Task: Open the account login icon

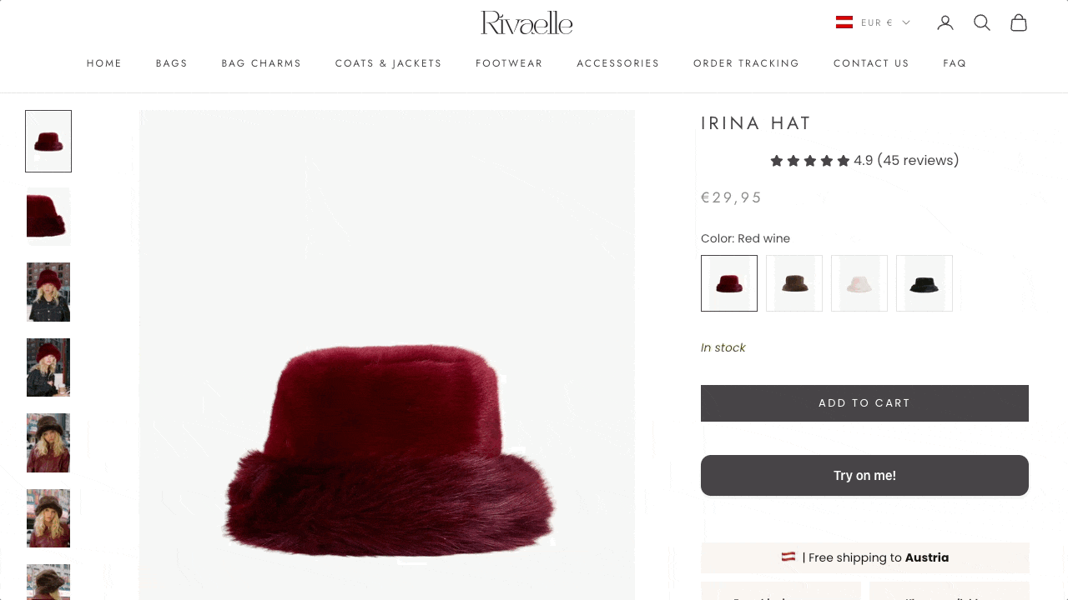Action: pos(945,22)
